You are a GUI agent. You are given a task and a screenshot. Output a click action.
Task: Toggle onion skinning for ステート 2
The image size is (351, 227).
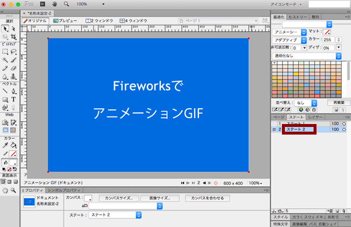[274, 129]
